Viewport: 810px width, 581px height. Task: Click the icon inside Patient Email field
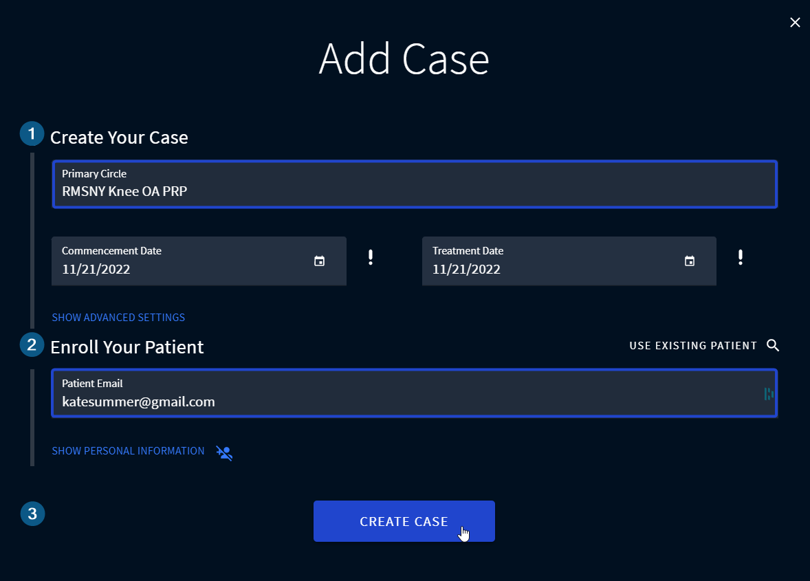coord(769,394)
